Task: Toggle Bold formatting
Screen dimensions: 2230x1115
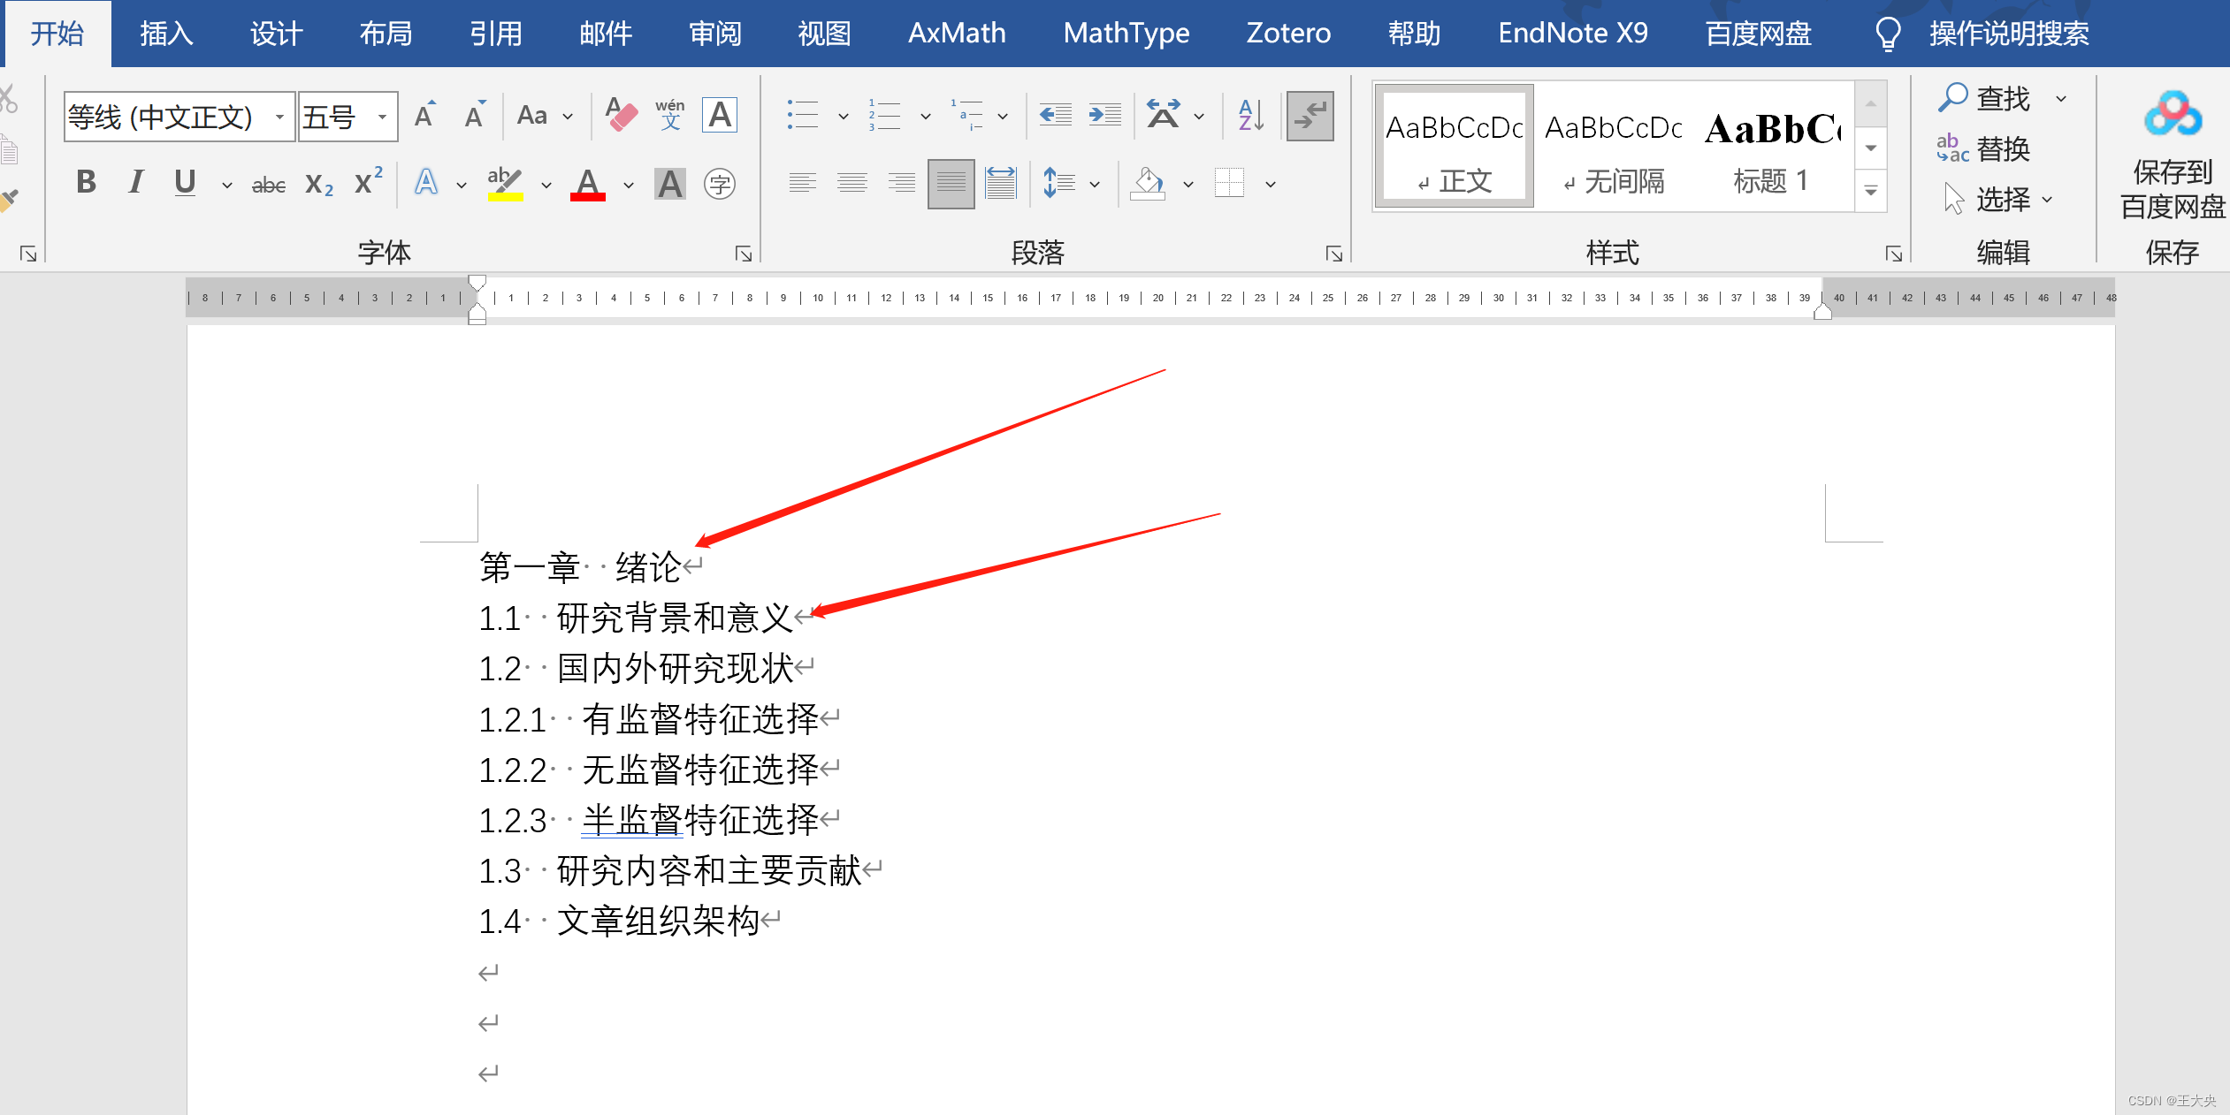Action: point(86,182)
